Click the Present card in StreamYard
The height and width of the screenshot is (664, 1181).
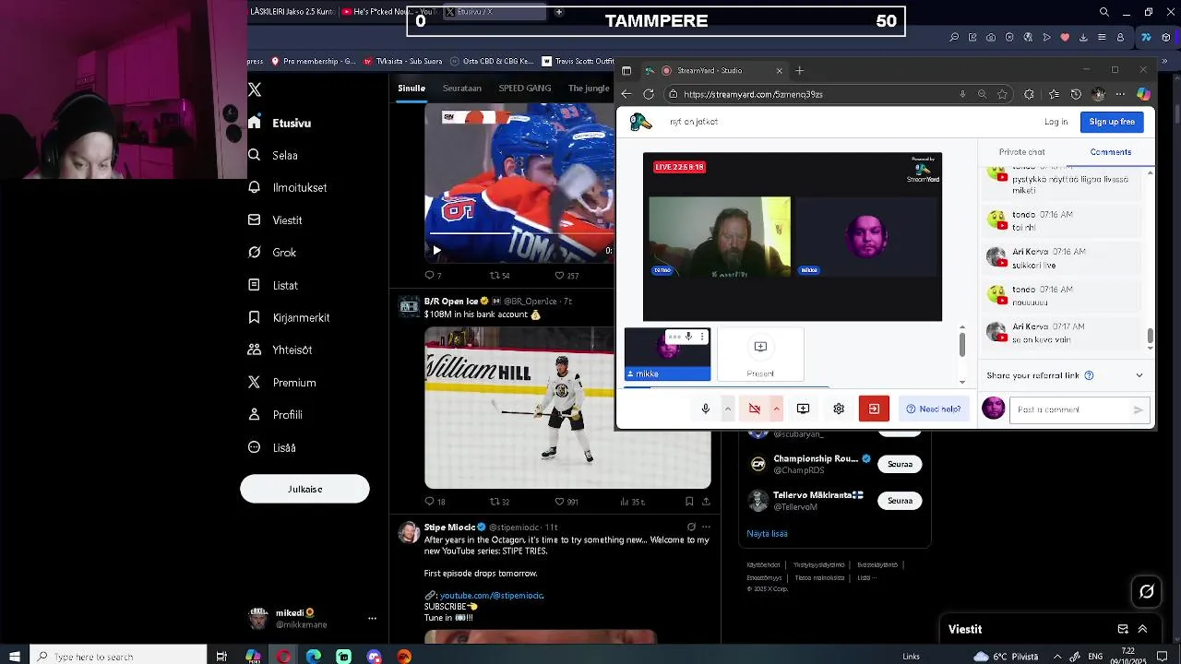pyautogui.click(x=760, y=355)
